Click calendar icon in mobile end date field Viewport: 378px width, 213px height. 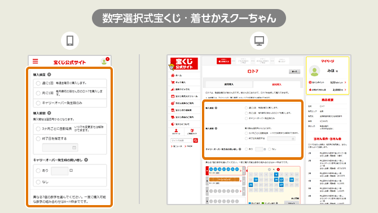(74, 147)
